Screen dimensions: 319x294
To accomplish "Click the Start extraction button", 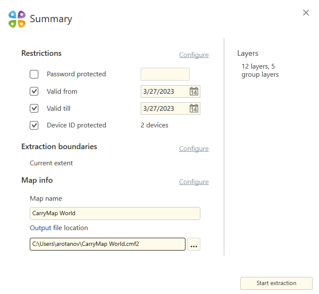I will pyautogui.click(x=276, y=283).
